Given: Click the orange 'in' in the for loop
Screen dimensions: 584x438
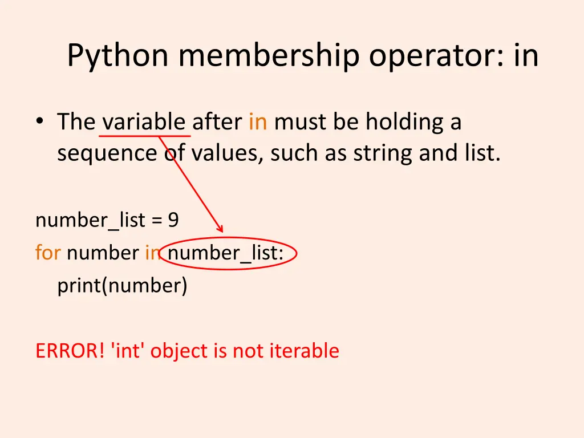Looking at the screenshot, I should (x=152, y=252).
